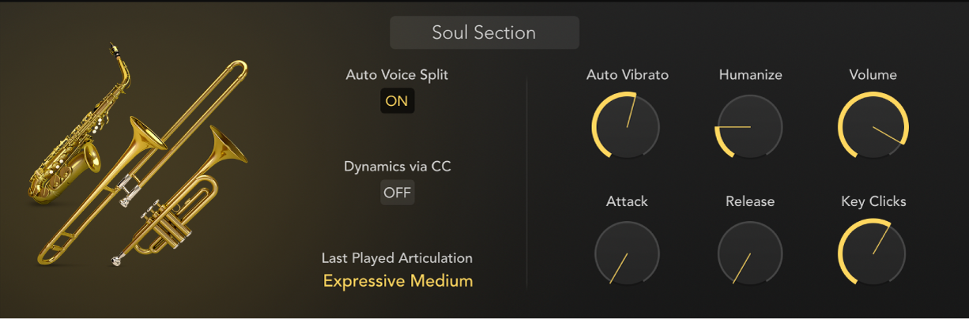Toggle the Auto Voice Split ON button
This screenshot has height=319, width=969.
pos(397,101)
